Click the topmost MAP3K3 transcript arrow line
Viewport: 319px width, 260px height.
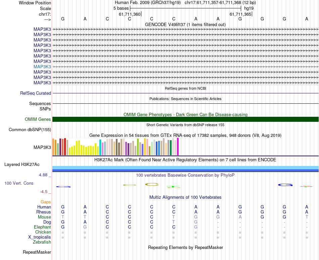pyautogui.click(x=185, y=29)
